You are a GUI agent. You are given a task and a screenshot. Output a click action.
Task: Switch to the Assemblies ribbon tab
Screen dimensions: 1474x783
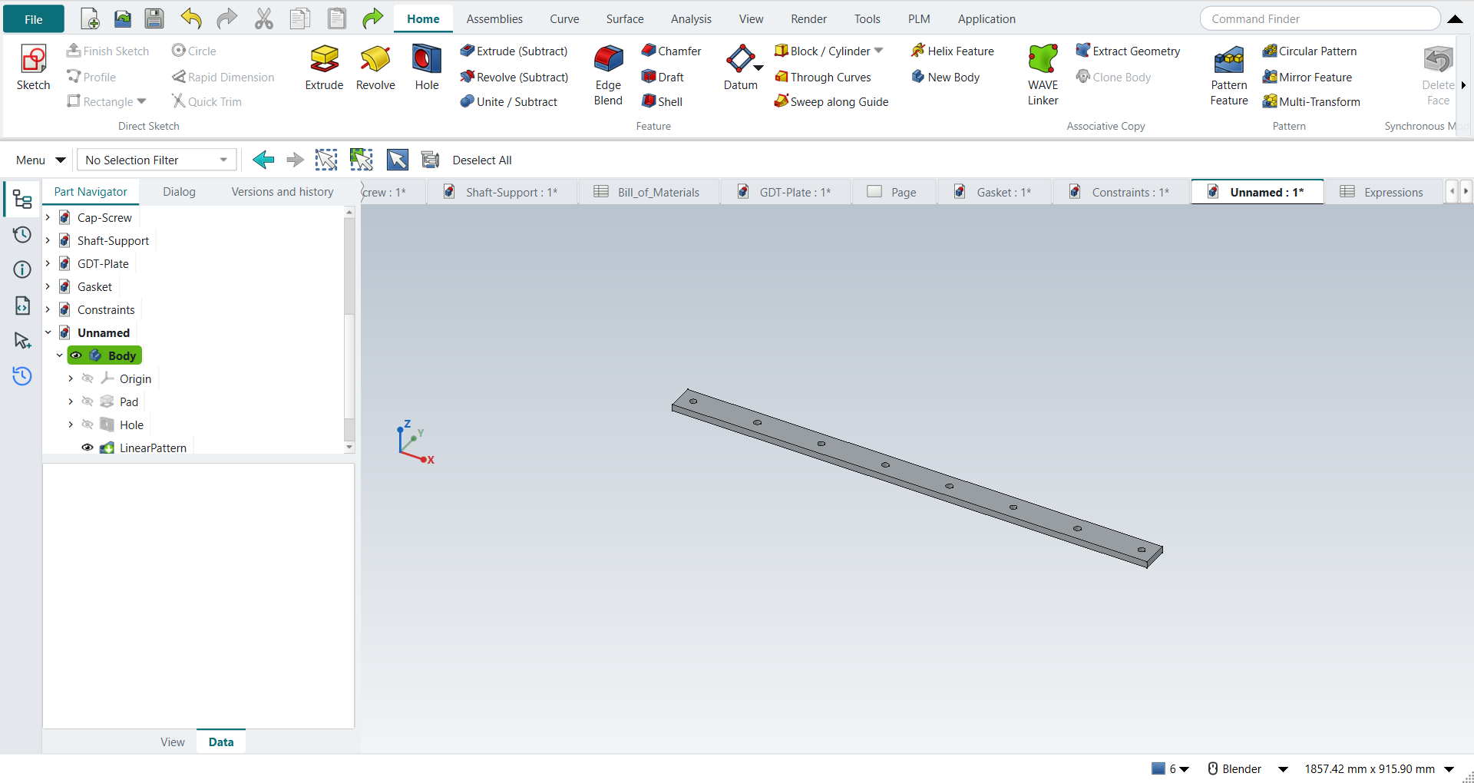(494, 18)
